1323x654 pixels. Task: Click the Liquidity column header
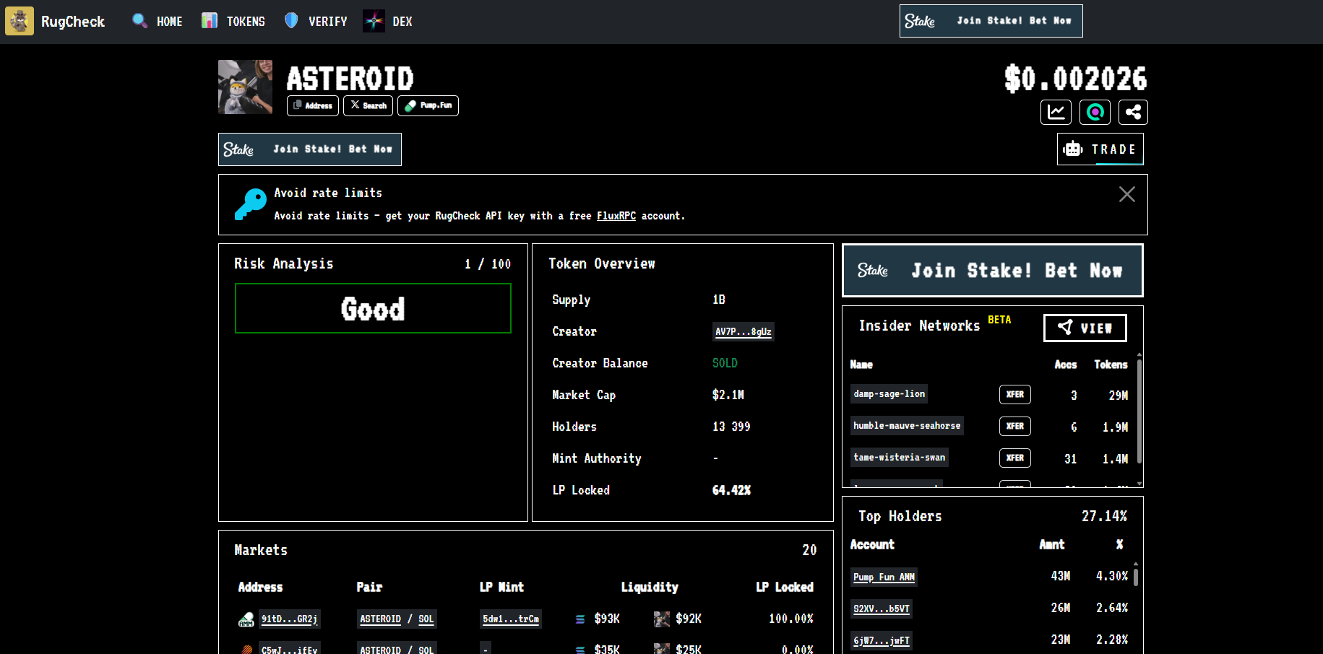point(650,587)
